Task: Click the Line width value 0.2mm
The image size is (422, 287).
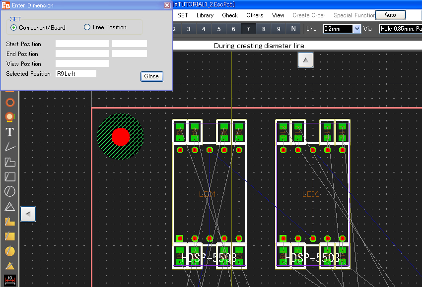Action: pyautogui.click(x=338, y=29)
